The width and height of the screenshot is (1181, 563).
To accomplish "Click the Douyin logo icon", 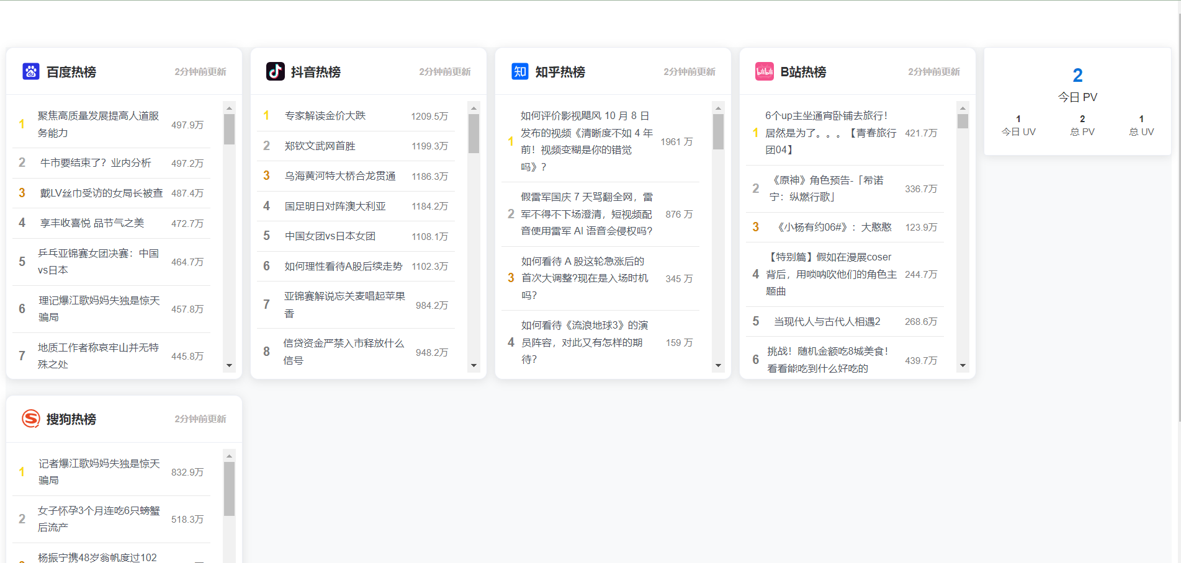I will pos(275,71).
